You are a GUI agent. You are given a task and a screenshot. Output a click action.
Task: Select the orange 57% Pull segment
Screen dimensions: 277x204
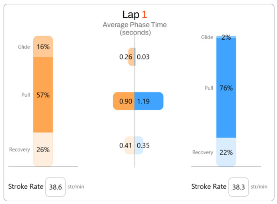[x=43, y=95]
